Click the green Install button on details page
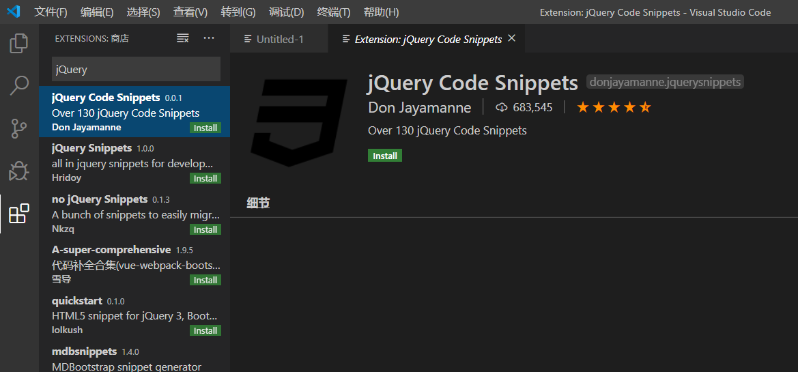Viewport: 798px width, 372px height. (x=385, y=156)
